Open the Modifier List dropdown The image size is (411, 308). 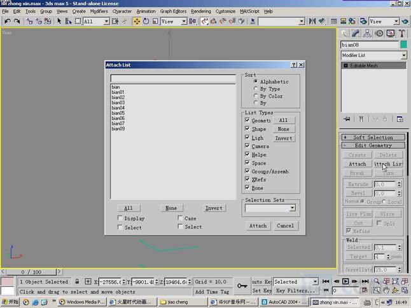403,55
